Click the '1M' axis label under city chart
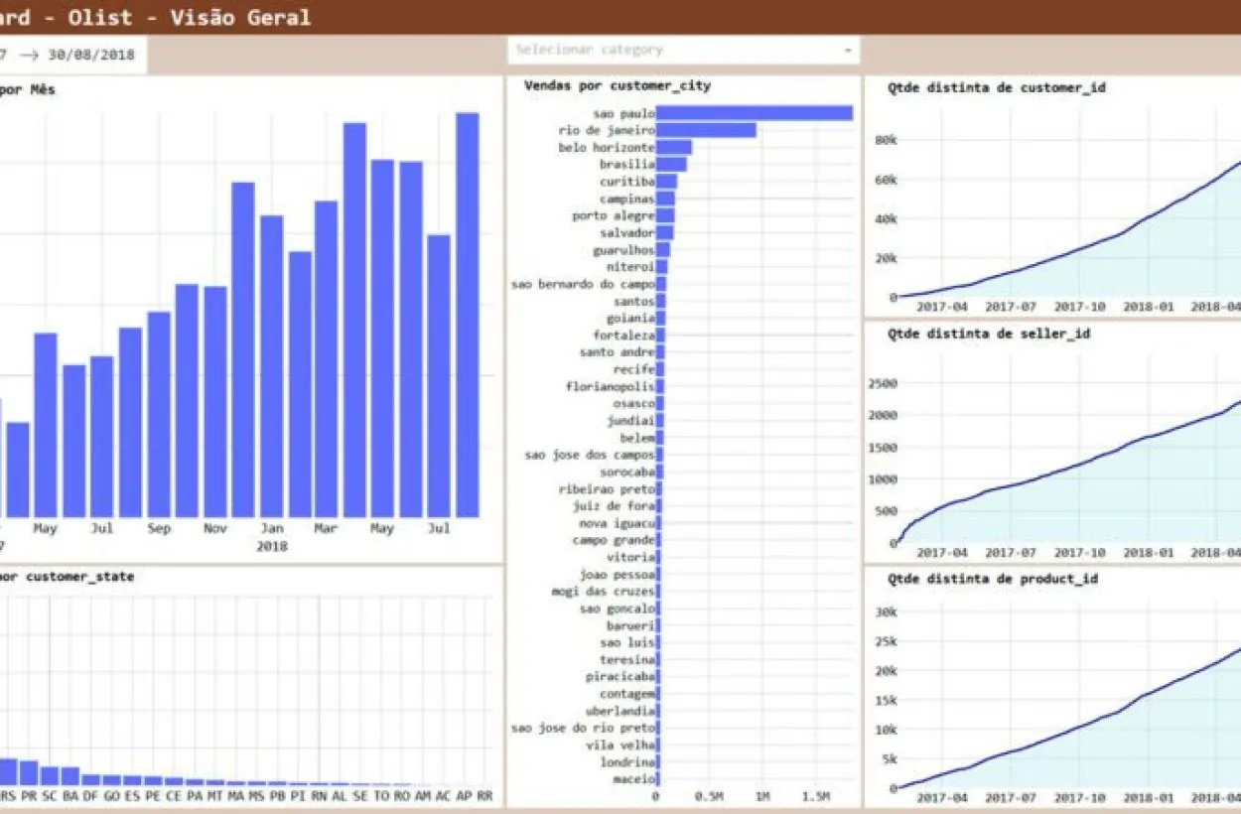This screenshot has width=1241, height=814. [x=763, y=794]
